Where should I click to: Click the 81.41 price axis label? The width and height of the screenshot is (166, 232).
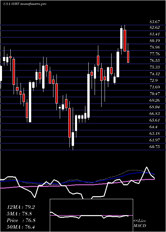coord(155,34)
